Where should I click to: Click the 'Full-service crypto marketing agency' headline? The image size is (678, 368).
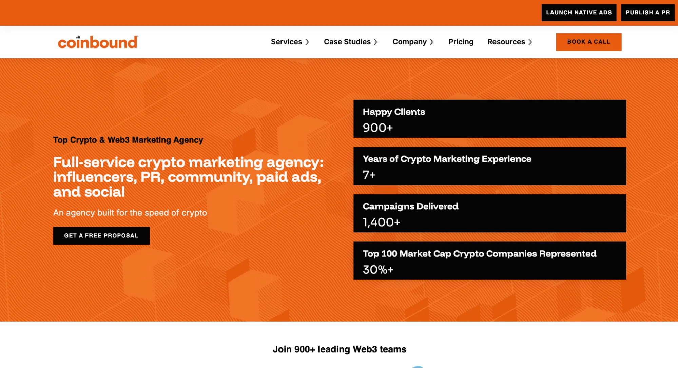[x=188, y=177]
